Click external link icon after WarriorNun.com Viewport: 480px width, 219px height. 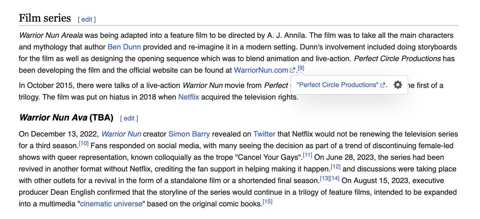tap(292, 70)
